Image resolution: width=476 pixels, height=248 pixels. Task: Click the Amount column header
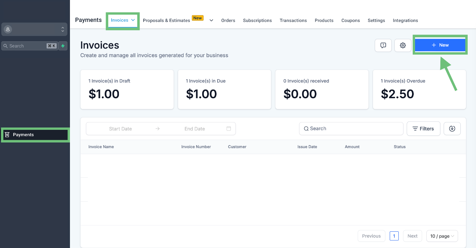pos(352,147)
